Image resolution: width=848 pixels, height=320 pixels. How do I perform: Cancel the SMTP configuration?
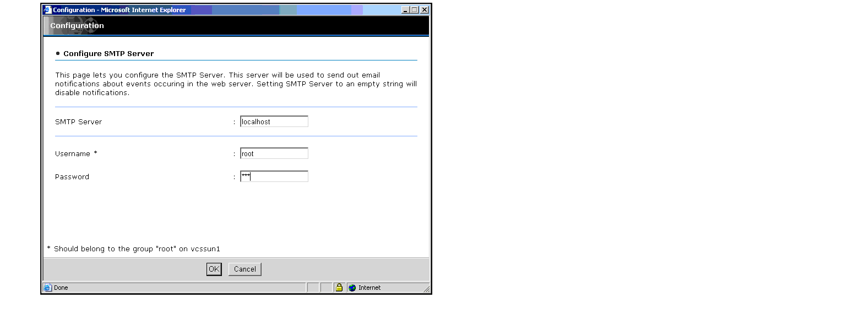[244, 269]
